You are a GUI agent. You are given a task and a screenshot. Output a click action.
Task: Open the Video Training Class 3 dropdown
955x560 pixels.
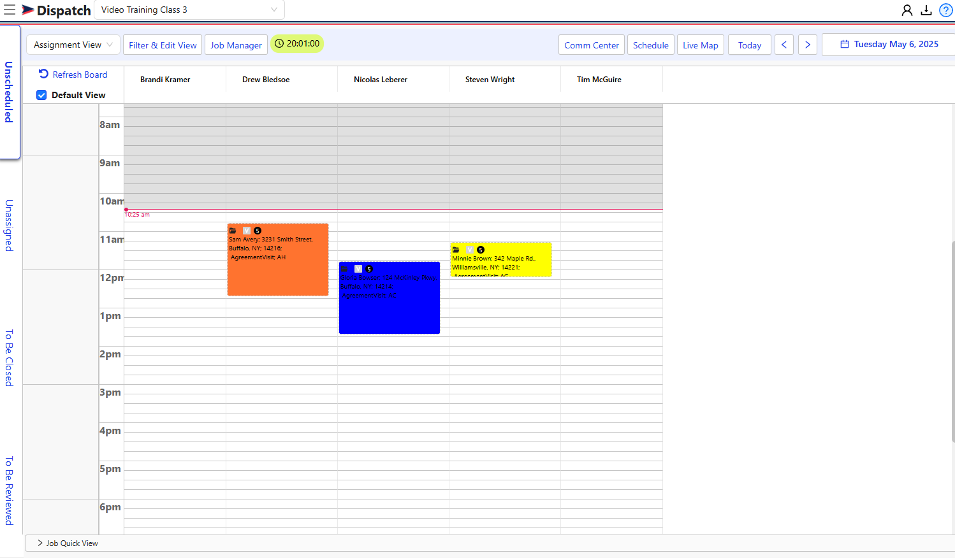189,10
